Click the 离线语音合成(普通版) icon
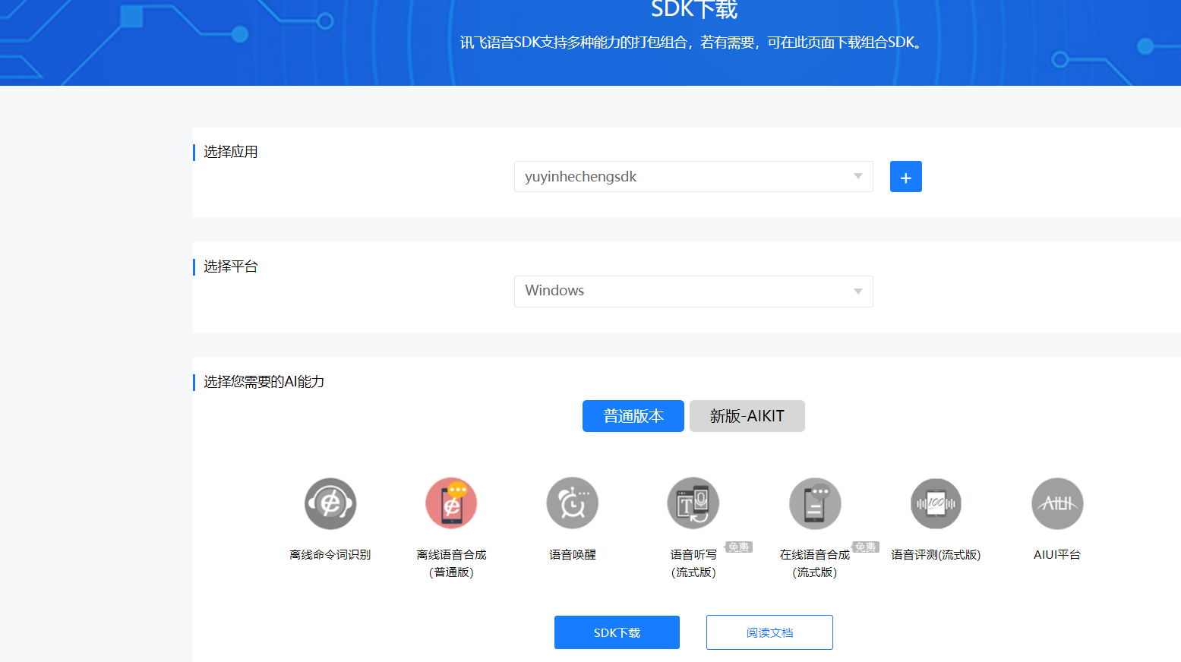 [x=450, y=503]
